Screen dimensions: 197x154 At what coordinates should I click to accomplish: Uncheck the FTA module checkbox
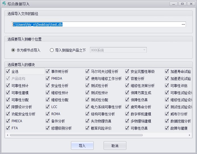(x=8, y=128)
